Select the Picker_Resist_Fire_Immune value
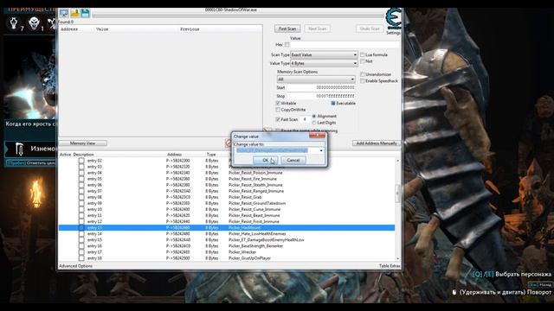Image resolution: width=554 pixels, height=311 pixels. pyautogui.click(x=253, y=179)
